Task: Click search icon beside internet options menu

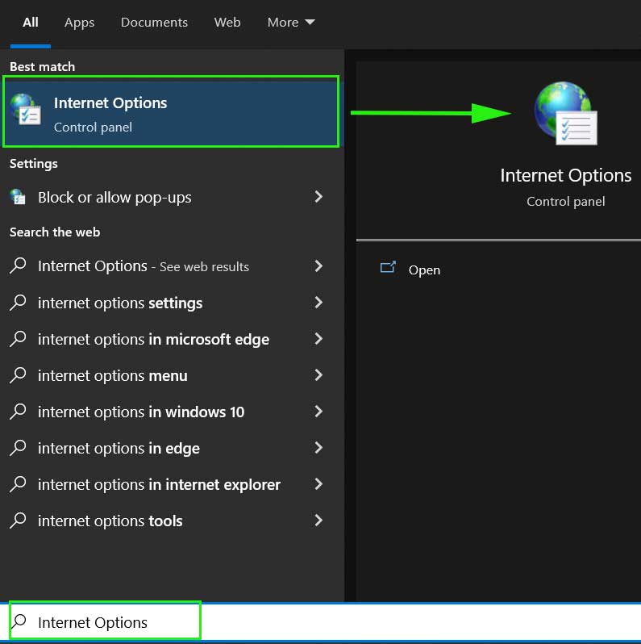Action: [x=18, y=375]
